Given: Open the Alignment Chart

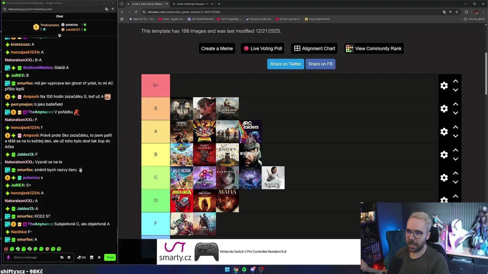Looking at the screenshot, I should click(x=315, y=48).
